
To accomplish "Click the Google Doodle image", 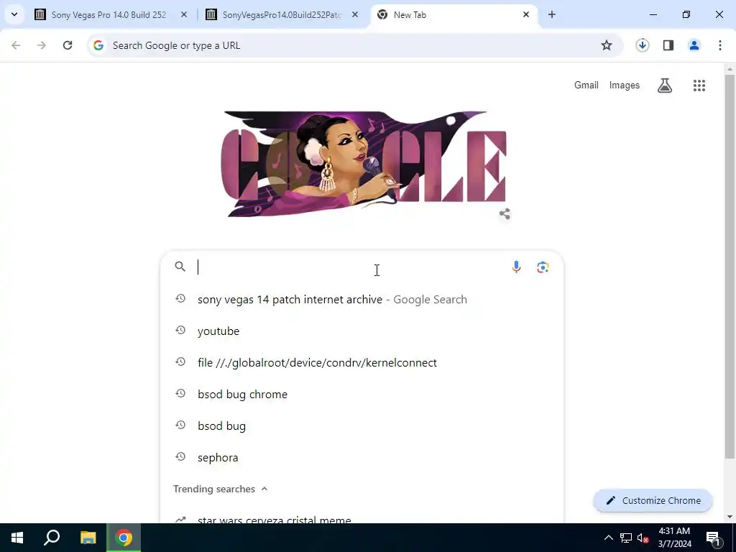I will click(x=364, y=164).
